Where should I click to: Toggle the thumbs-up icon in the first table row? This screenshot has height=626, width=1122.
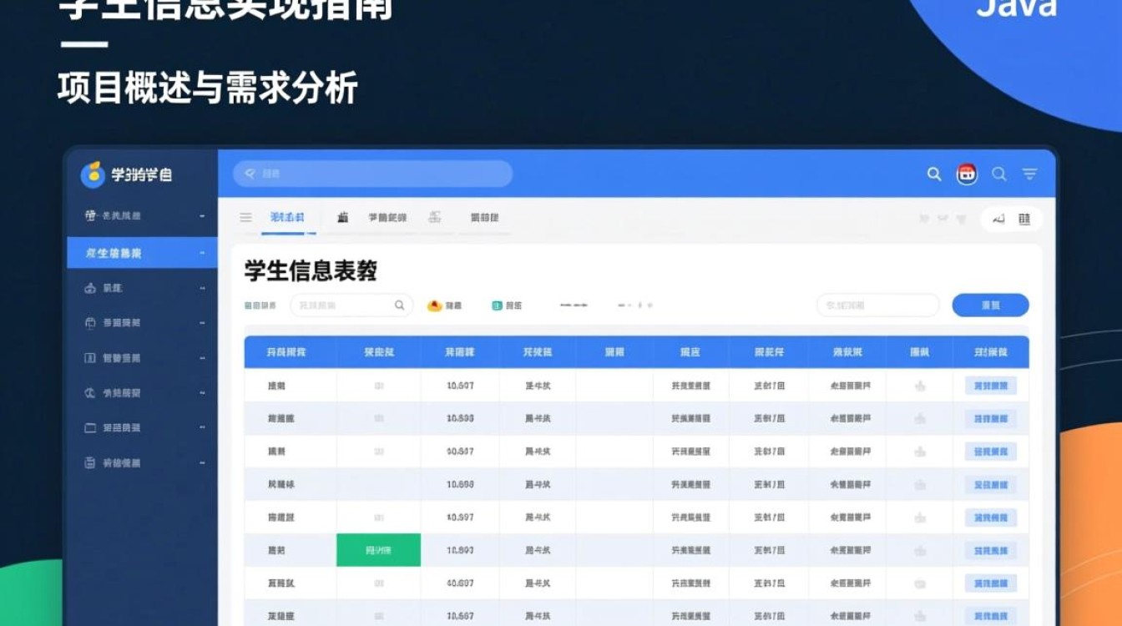pyautogui.click(x=921, y=385)
